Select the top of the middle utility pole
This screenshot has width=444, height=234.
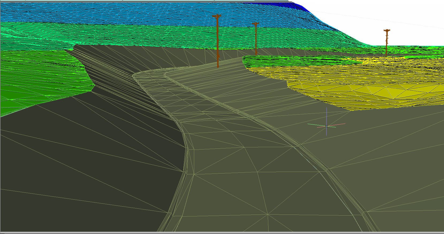[x=255, y=24]
